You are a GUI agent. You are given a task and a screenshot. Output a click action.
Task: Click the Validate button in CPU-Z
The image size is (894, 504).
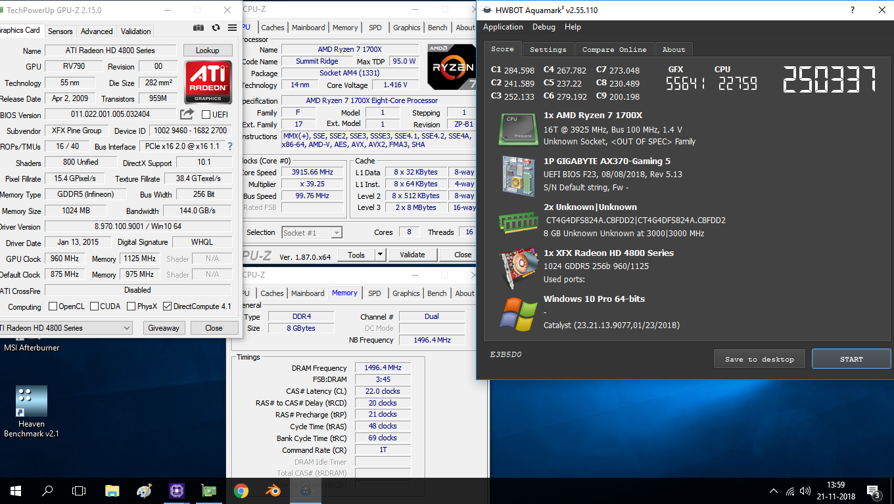(412, 255)
